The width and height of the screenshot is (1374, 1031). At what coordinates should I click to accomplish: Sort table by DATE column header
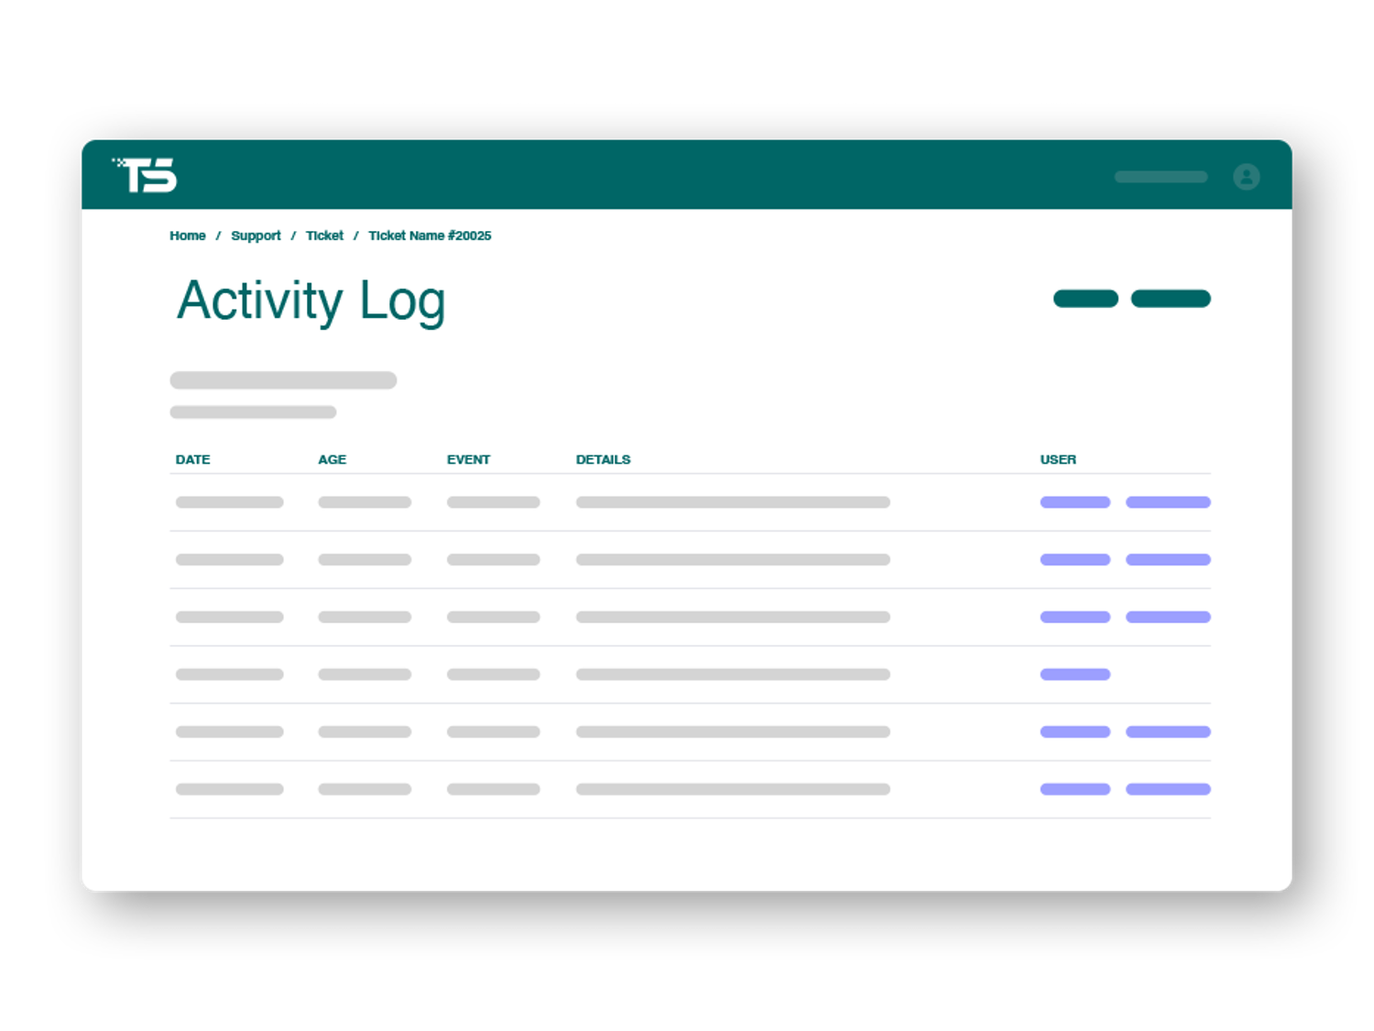coord(192,459)
